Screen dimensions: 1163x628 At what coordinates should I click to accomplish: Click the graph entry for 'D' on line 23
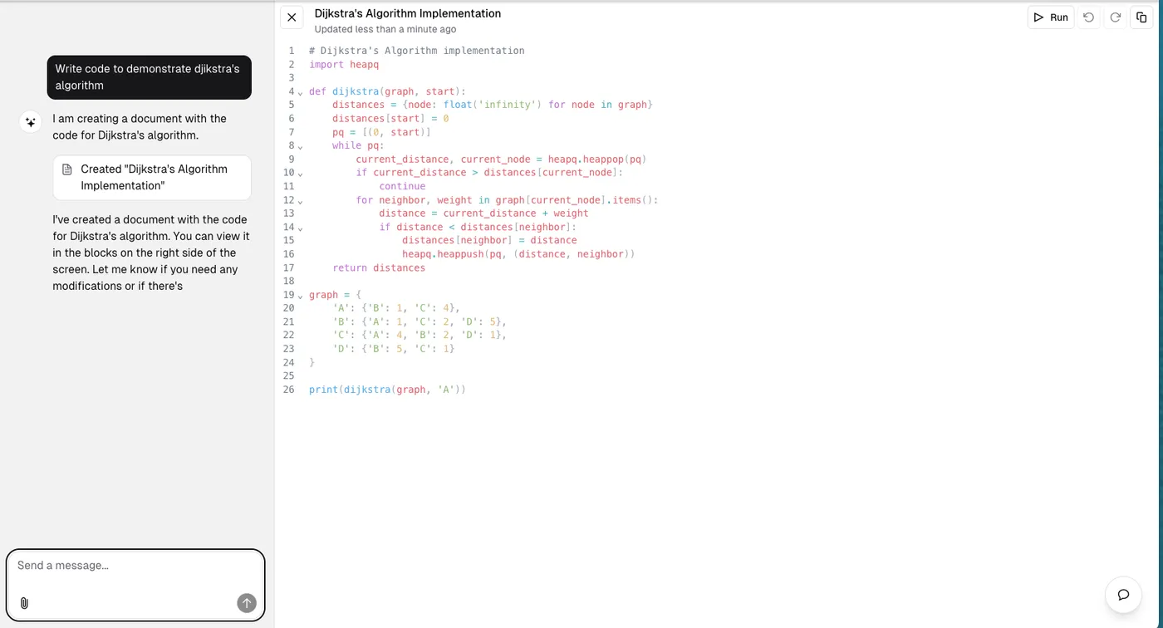[x=394, y=349]
